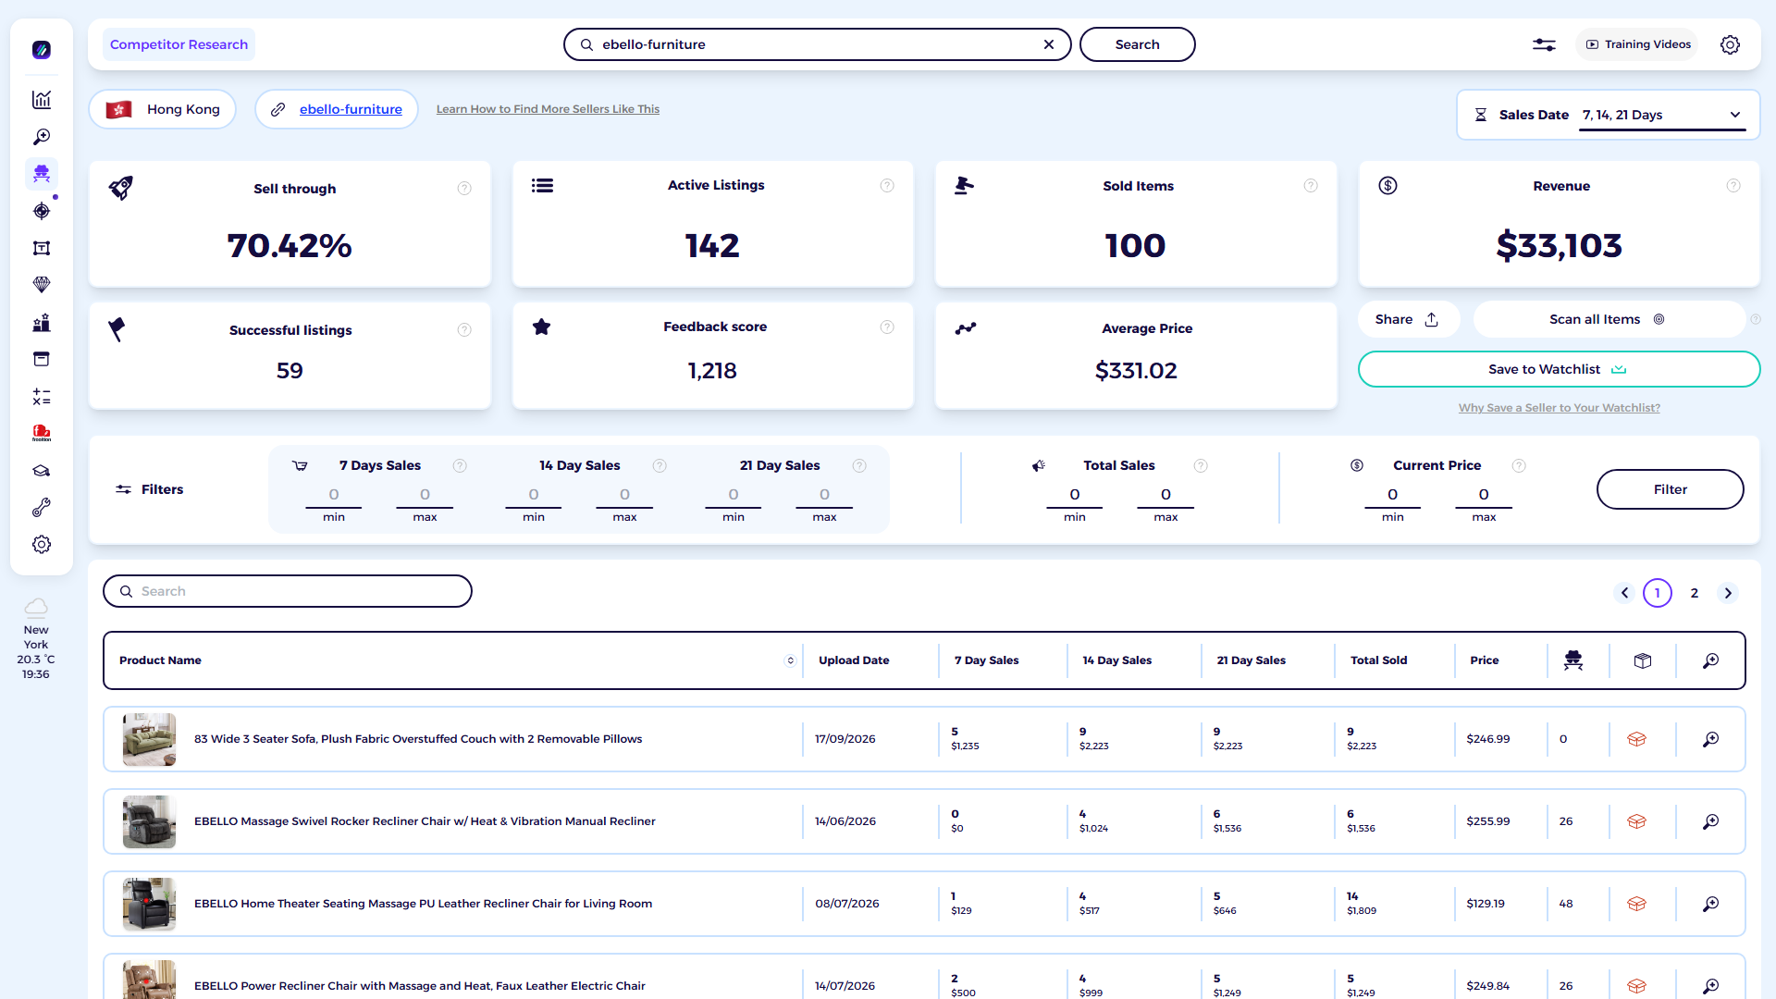1776x999 pixels.
Task: Open the ebello-furniture seller link
Action: (x=351, y=109)
